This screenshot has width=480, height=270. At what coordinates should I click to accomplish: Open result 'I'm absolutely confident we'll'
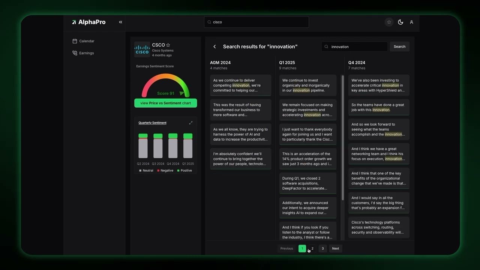(240, 159)
